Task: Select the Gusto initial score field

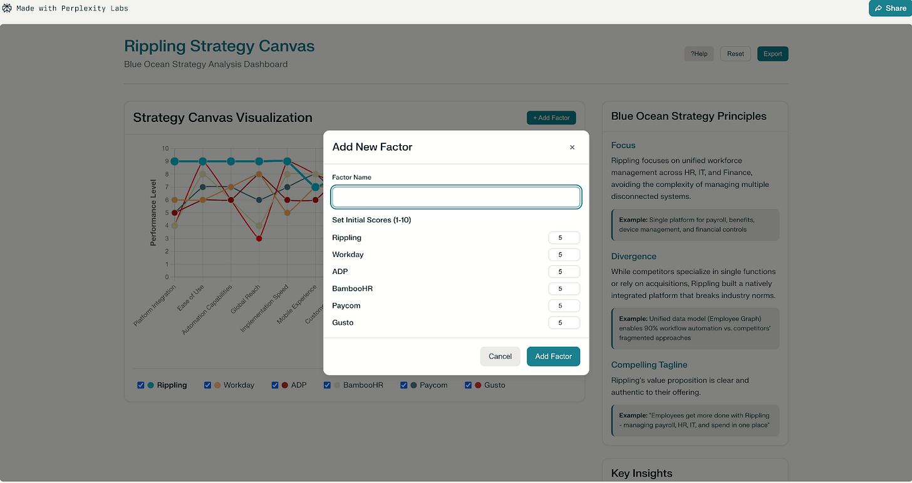Action: pos(564,322)
